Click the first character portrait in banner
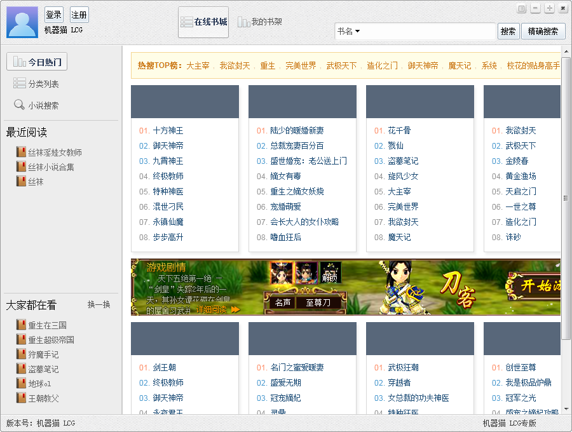Screen dimensions: 572x432 (x=282, y=273)
